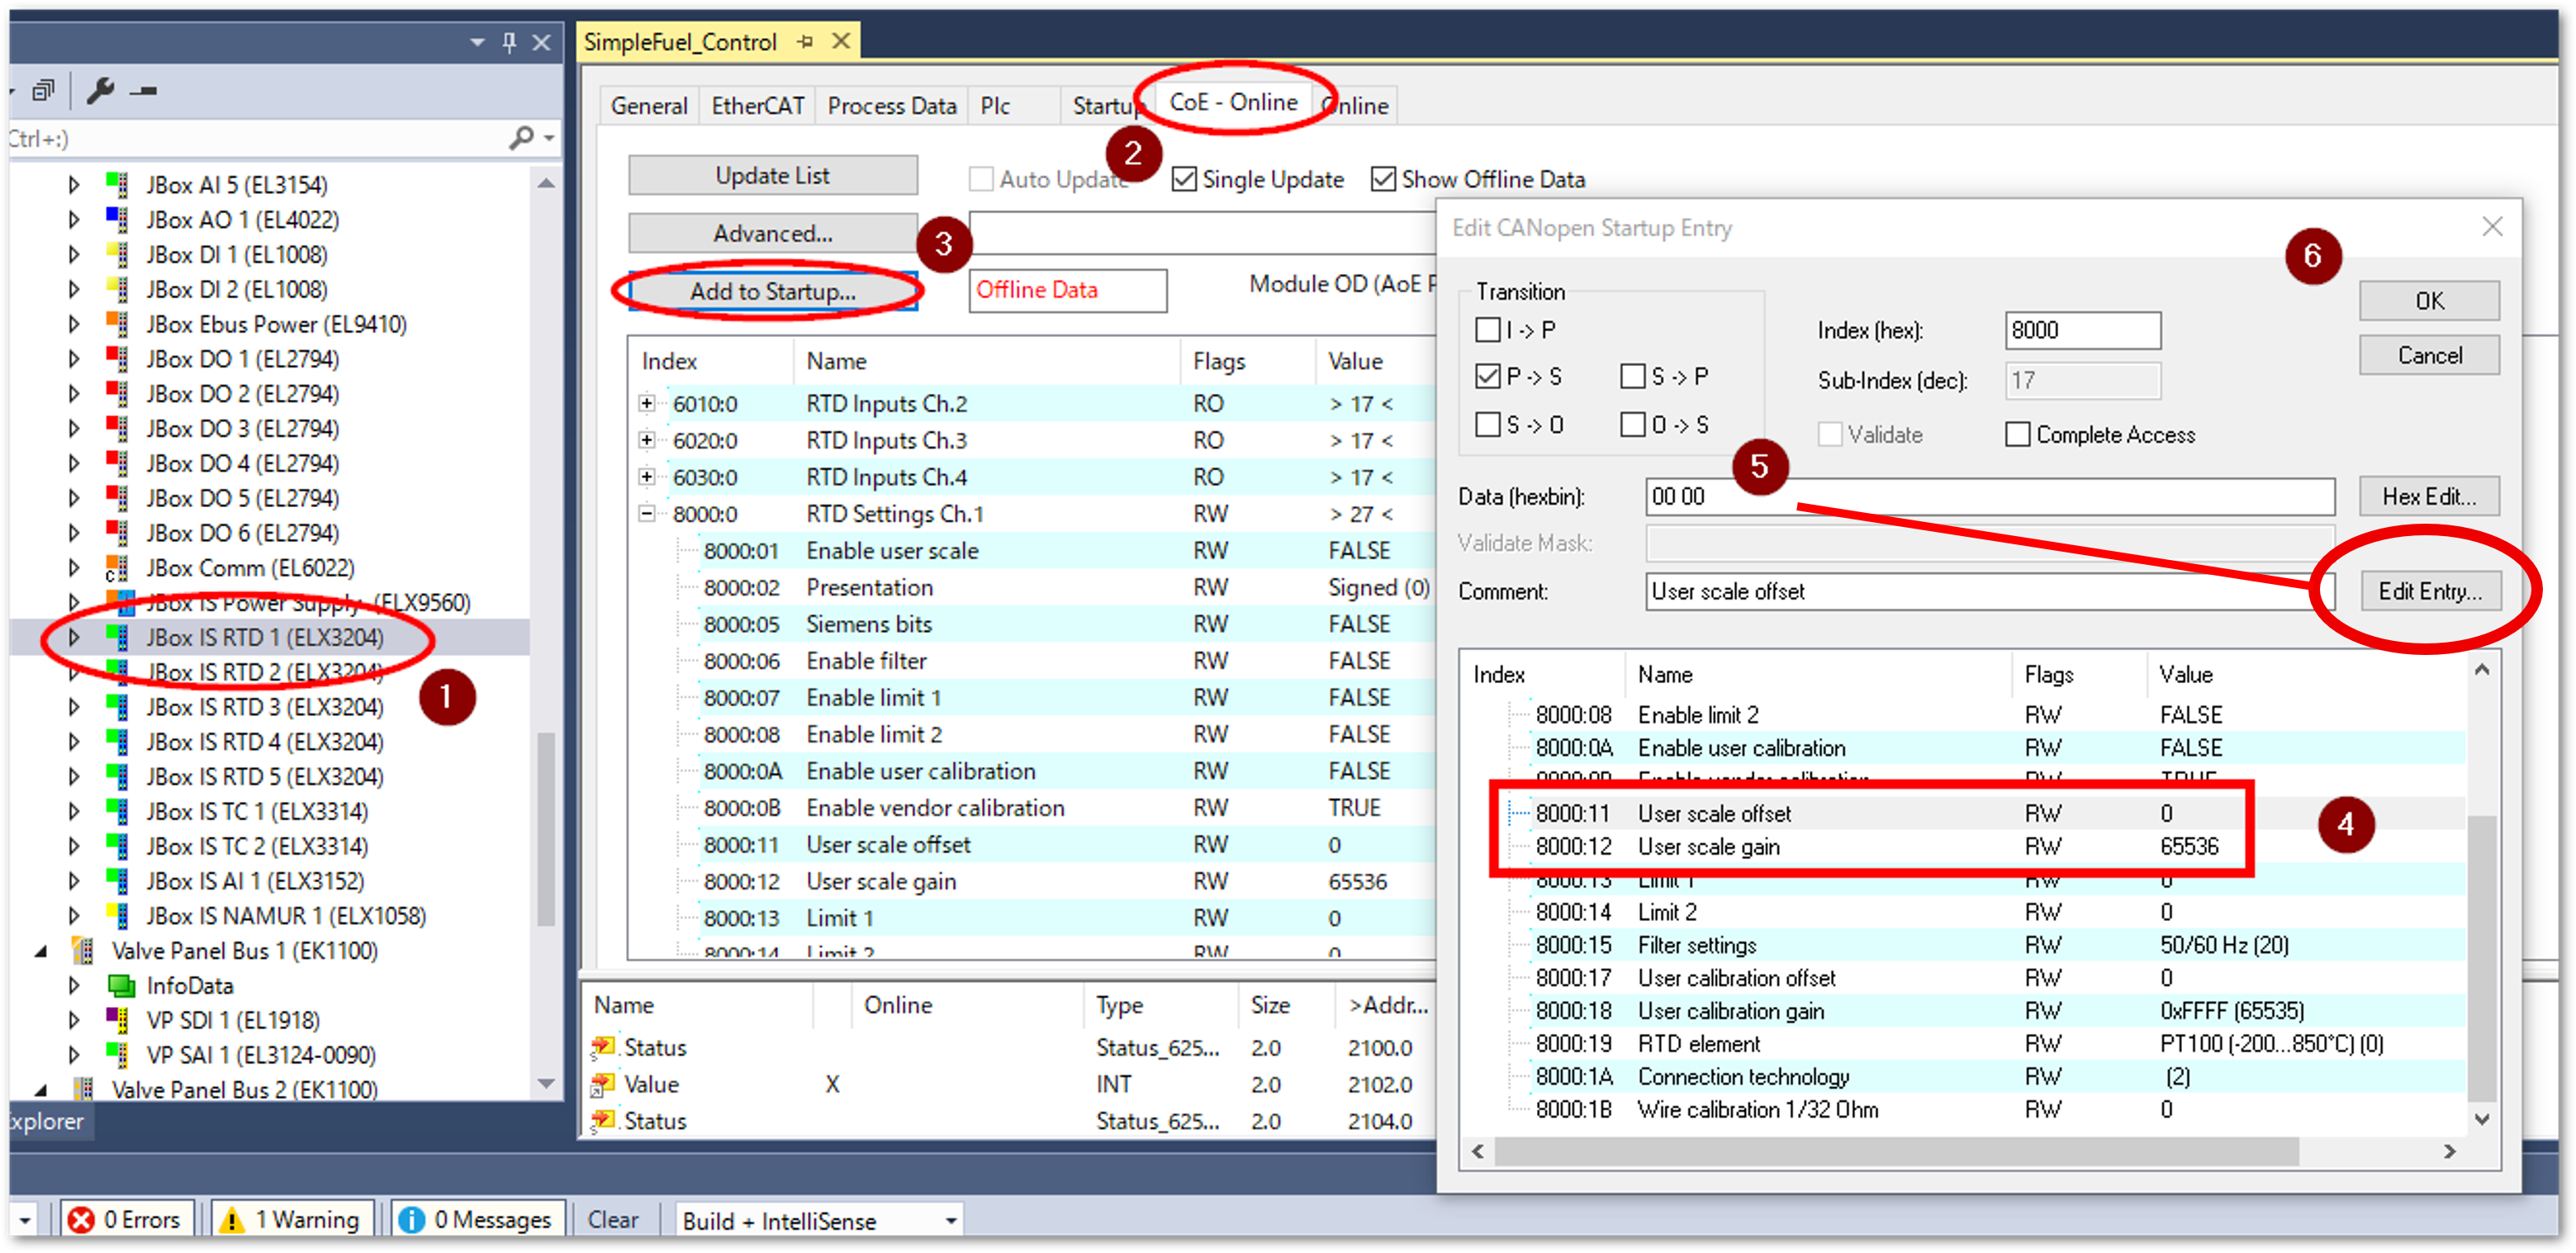The width and height of the screenshot is (2576, 1253).
Task: Check the S -> P transition box
Action: [1632, 377]
